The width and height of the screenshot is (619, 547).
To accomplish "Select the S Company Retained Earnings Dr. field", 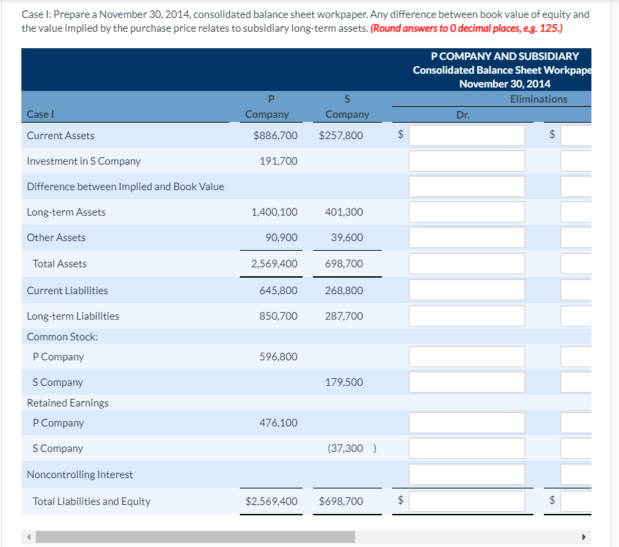I will point(467,448).
